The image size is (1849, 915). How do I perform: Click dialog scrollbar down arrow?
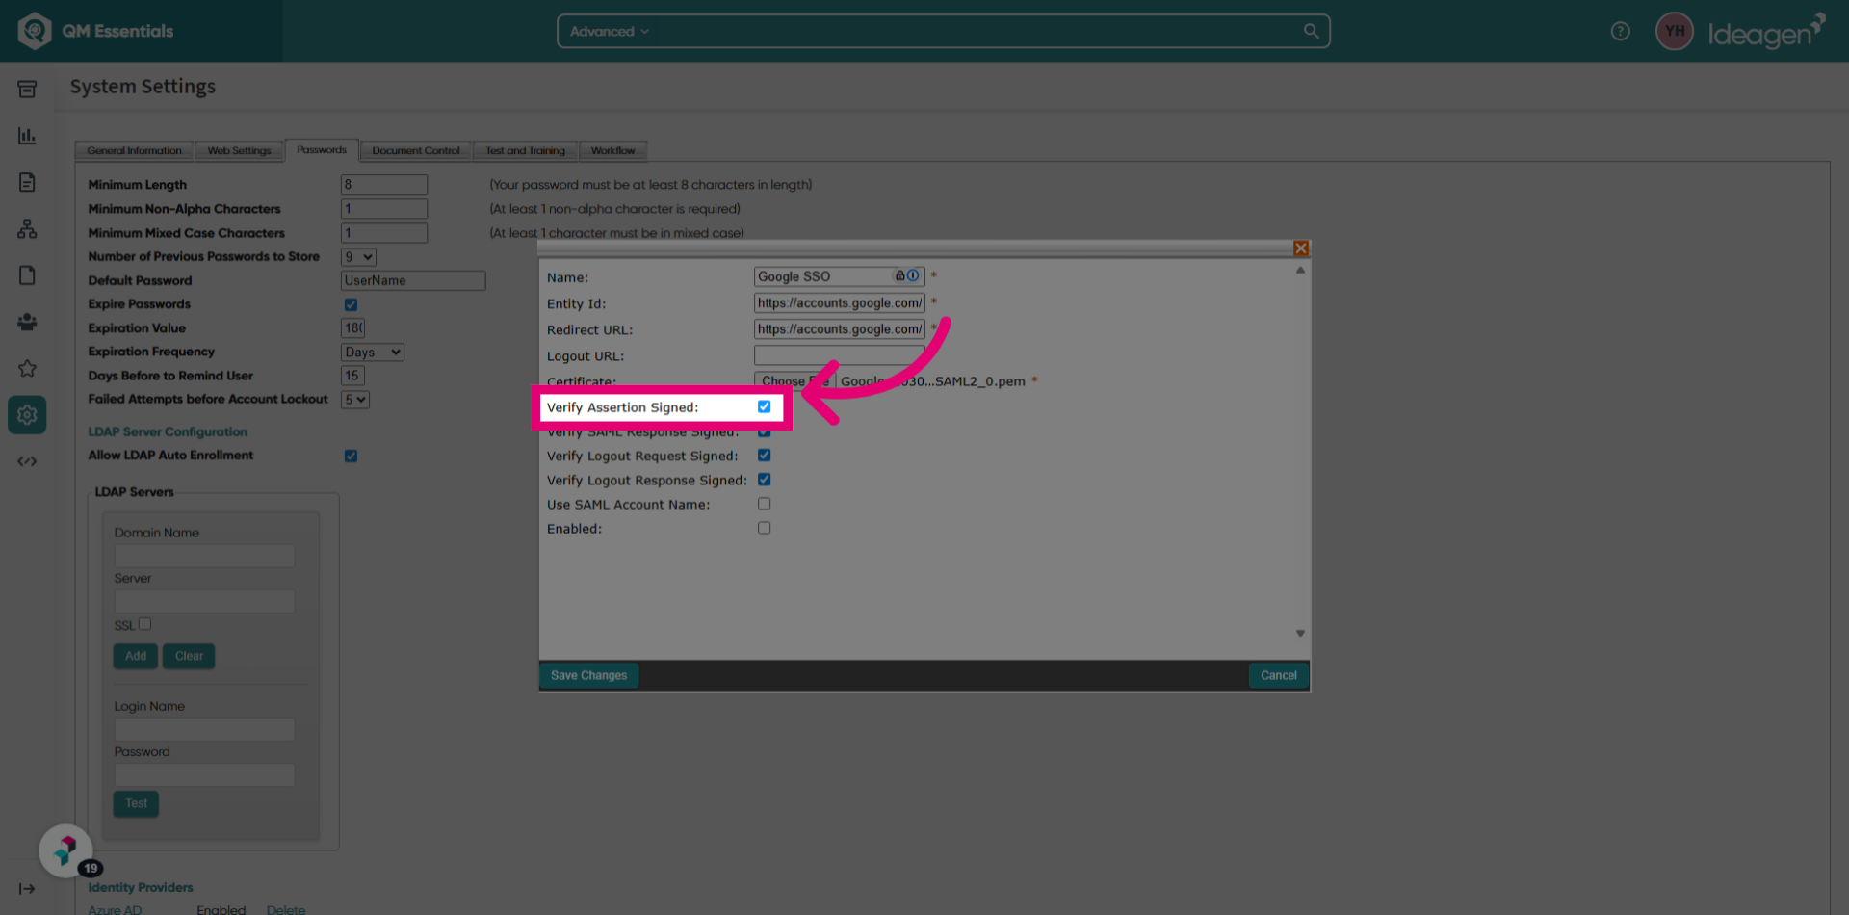pos(1300,634)
